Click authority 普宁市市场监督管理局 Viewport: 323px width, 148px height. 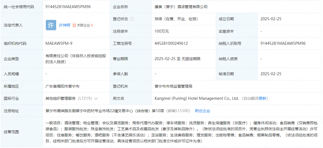pyautogui.click(x=173, y=86)
